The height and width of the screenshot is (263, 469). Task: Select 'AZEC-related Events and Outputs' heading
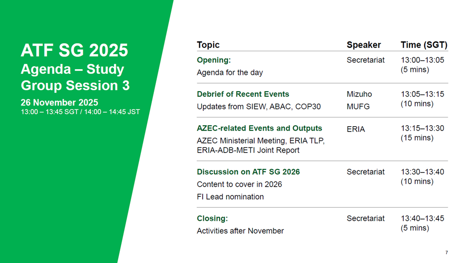pyautogui.click(x=259, y=128)
